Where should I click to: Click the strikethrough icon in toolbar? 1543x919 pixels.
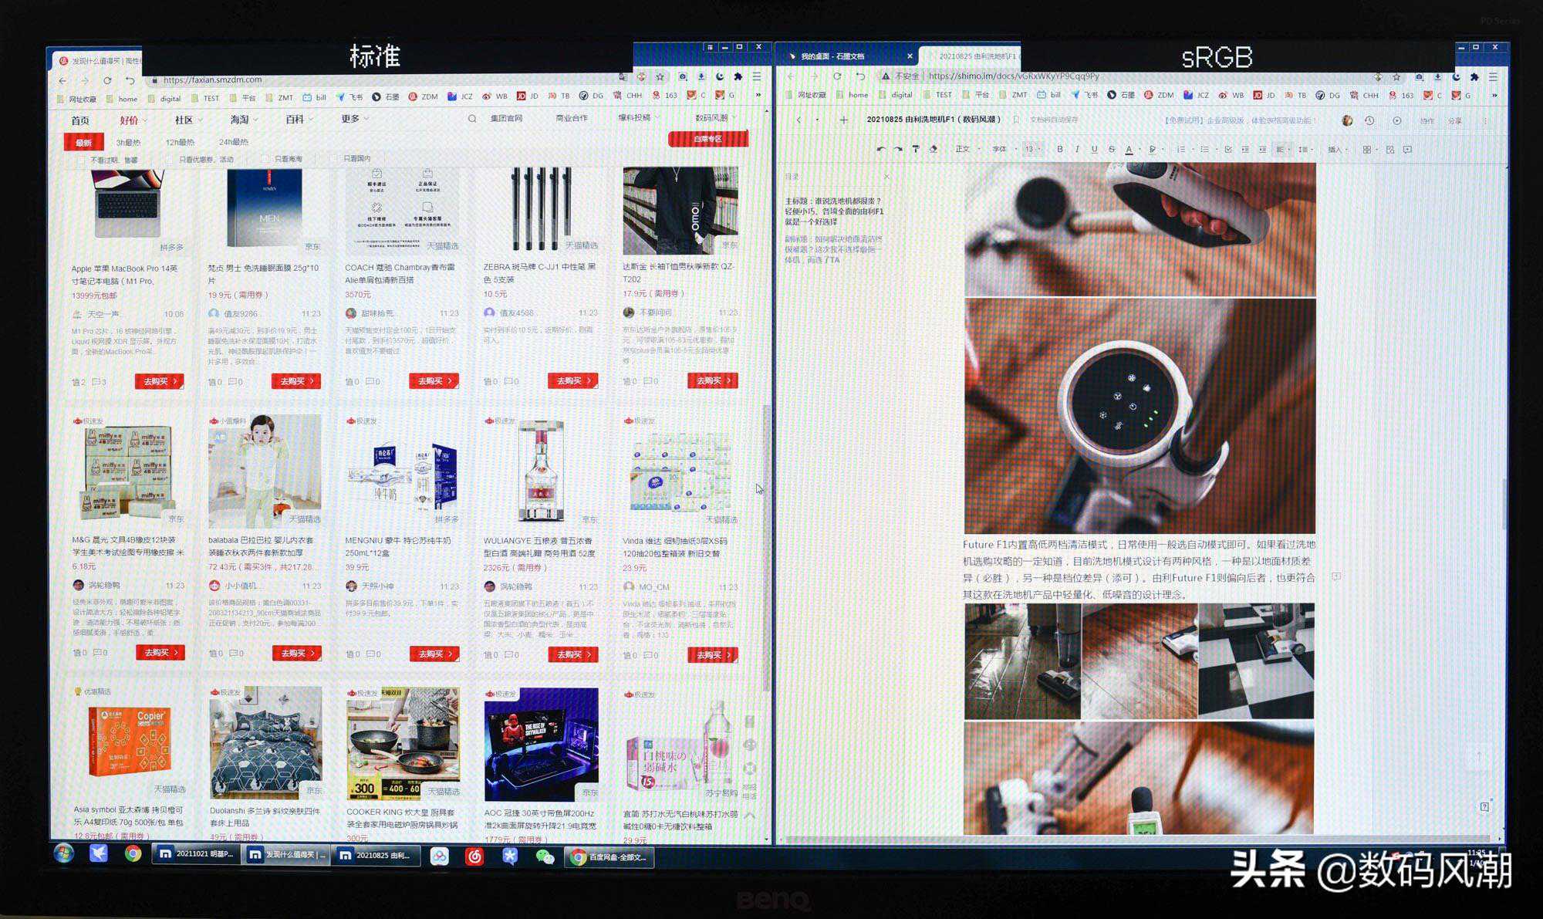pos(1111,149)
